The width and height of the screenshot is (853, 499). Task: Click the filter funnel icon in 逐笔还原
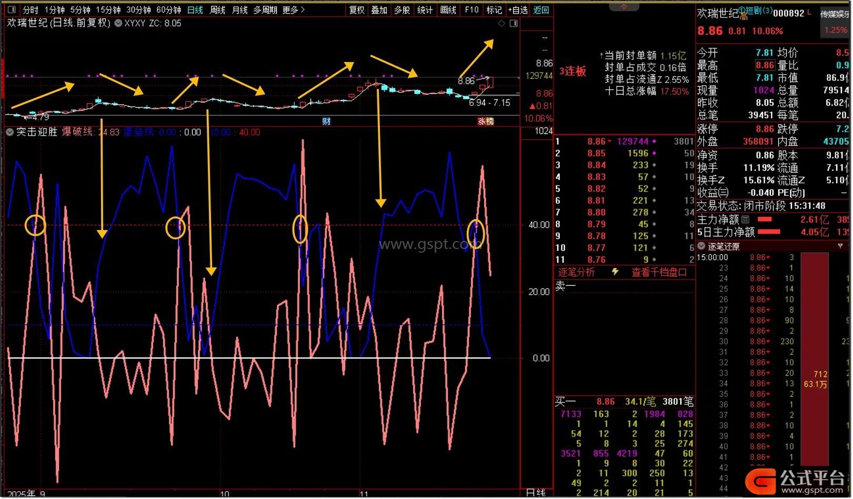[840, 246]
